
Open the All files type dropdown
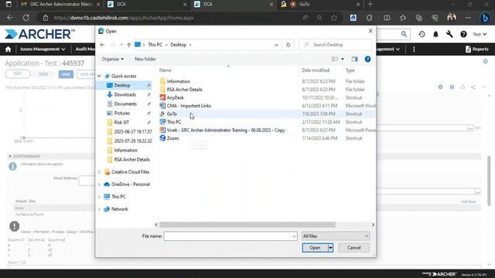point(336,236)
